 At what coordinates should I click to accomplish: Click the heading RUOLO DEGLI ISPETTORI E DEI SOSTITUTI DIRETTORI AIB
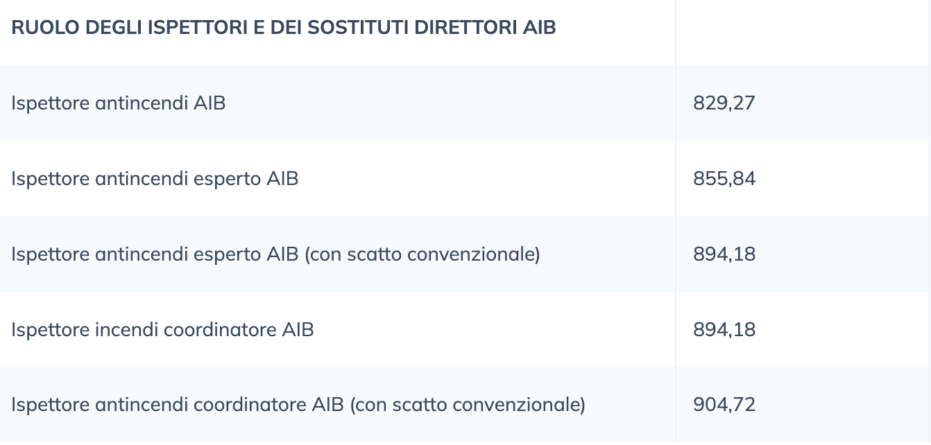click(x=284, y=28)
